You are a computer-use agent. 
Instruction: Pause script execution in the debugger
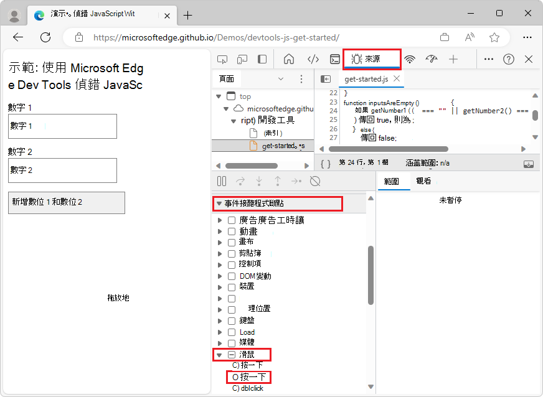click(x=221, y=181)
